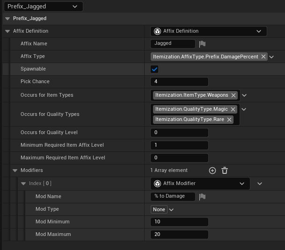Click the Pick Chance value field

coord(179,82)
